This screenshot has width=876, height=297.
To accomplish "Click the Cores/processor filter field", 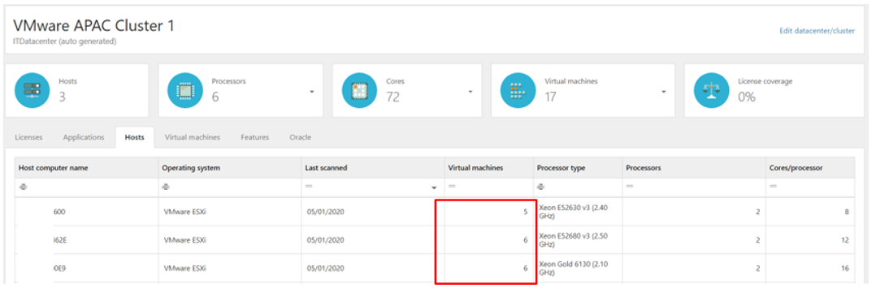I will [x=811, y=187].
